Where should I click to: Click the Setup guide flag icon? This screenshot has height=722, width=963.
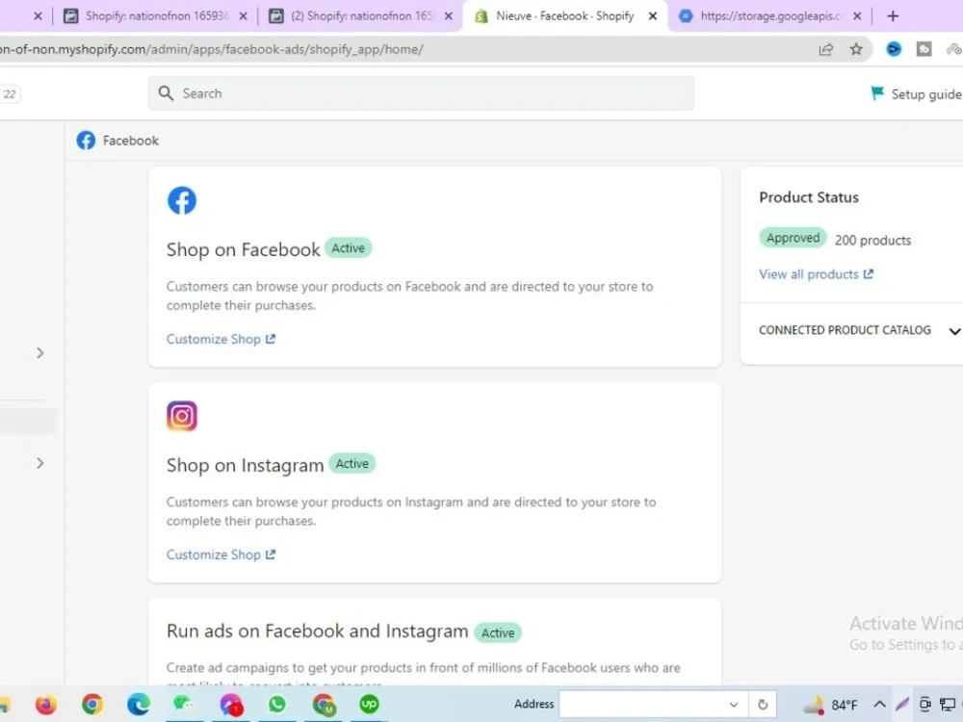[877, 93]
